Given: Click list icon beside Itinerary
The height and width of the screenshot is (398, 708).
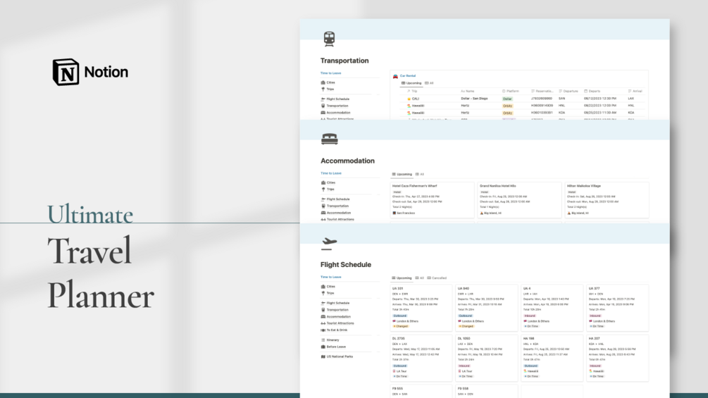Looking at the screenshot, I should pyautogui.click(x=323, y=340).
